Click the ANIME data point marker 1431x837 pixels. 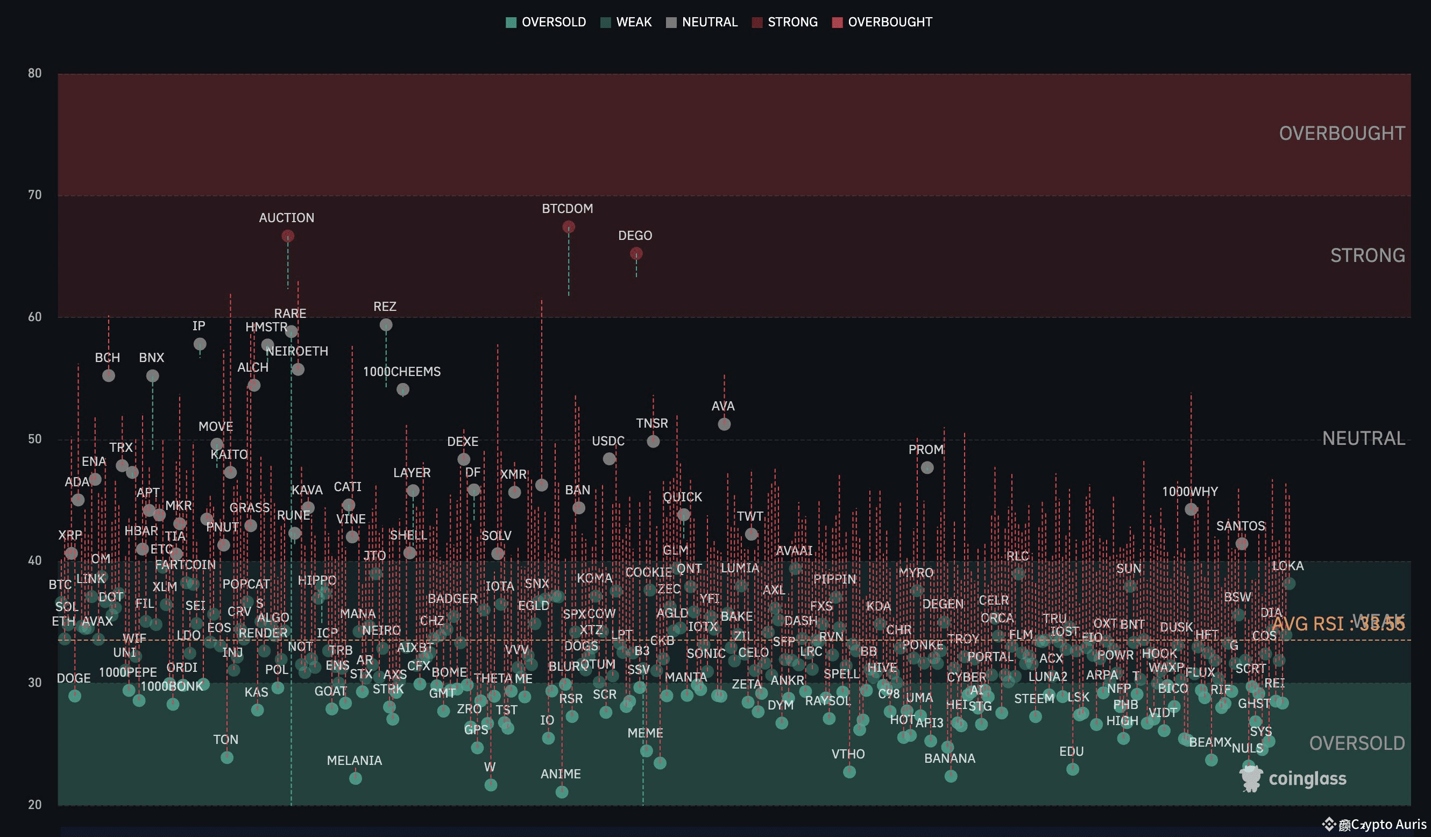[562, 792]
